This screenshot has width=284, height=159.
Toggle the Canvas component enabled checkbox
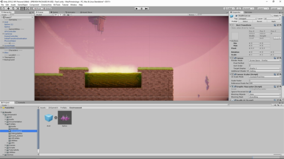(x=235, y=58)
